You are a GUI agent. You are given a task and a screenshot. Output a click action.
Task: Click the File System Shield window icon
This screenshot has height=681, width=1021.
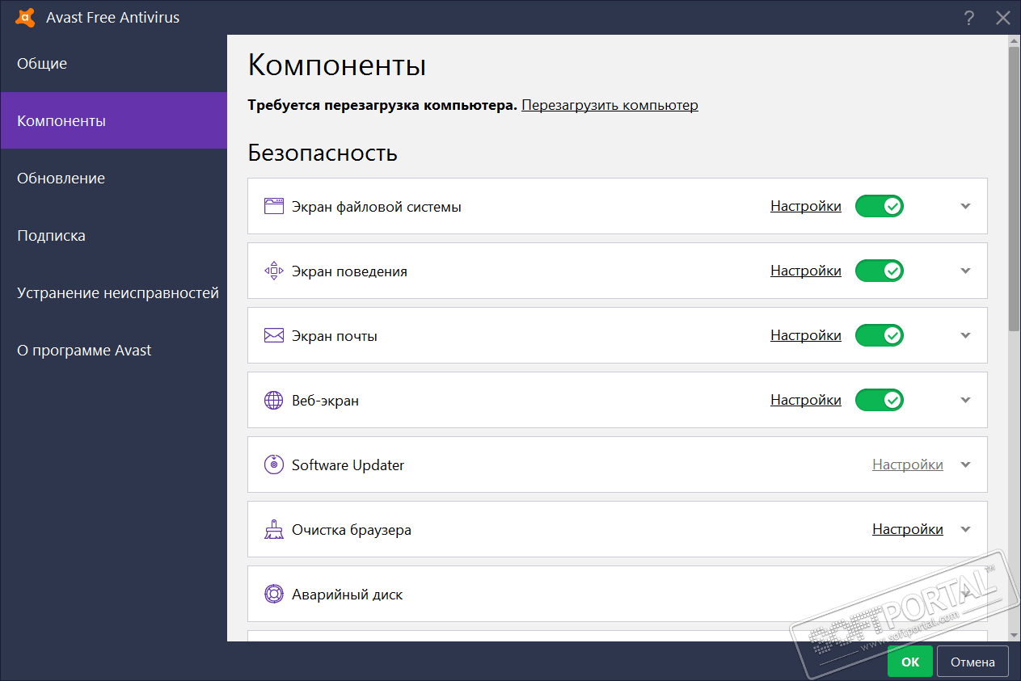coord(274,206)
